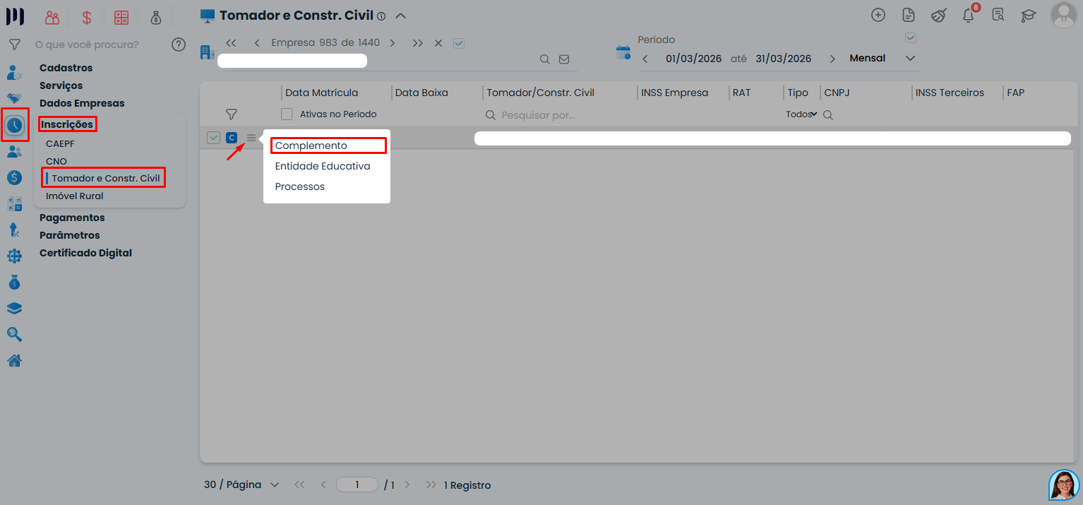1083x505 pixels.
Task: Select Processos in the popup menu
Action: [x=300, y=186]
